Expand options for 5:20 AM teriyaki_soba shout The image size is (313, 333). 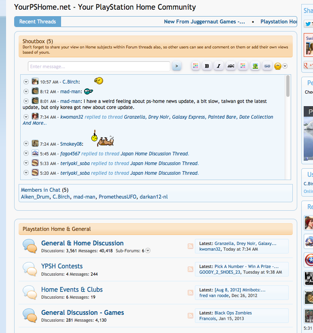26,173
